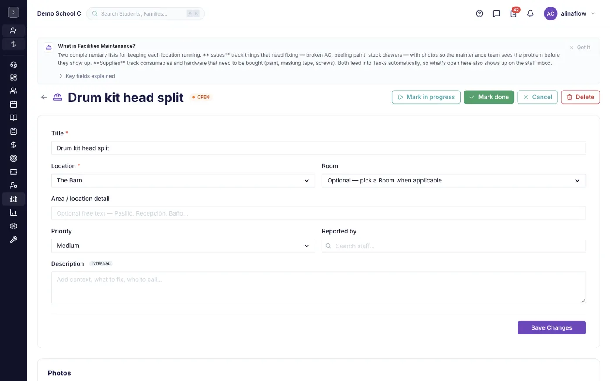Open the clipboard list icon in sidebar
Screen dimensions: 610x381
click(14, 131)
